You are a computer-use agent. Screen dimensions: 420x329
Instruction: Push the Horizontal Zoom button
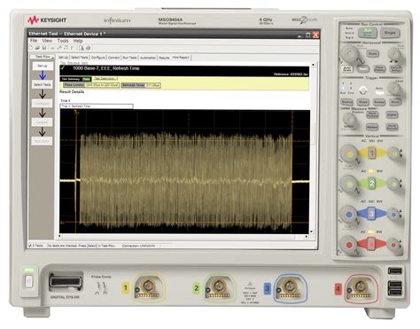373,53
